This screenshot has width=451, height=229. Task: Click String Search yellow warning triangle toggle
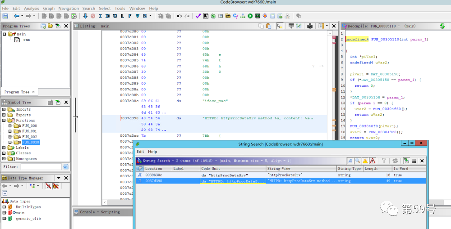(x=365, y=161)
